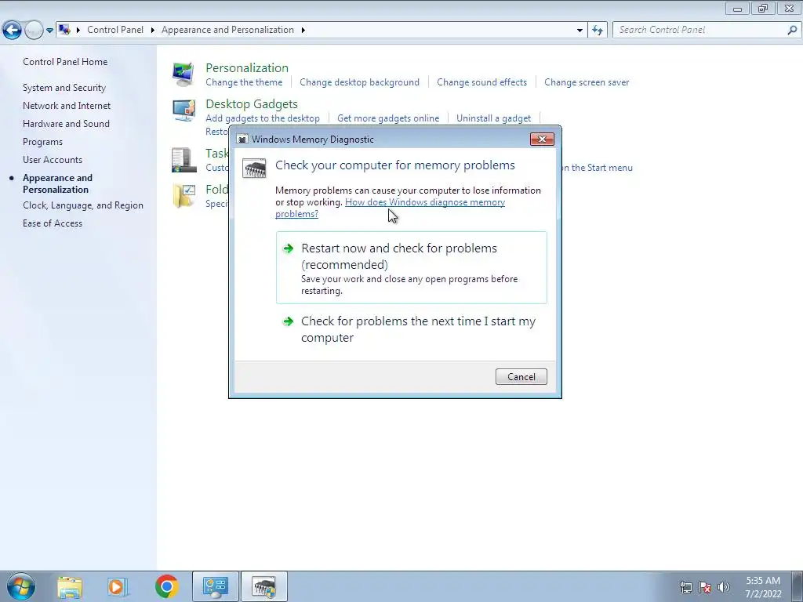
Task: Go to Programs category
Action: coord(42,142)
